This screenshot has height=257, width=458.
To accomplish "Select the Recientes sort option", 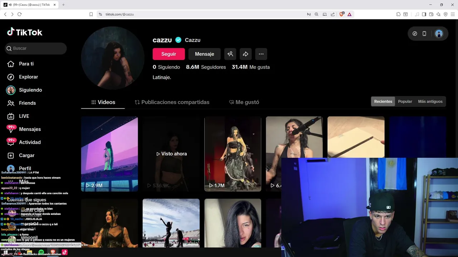I will click(x=383, y=101).
